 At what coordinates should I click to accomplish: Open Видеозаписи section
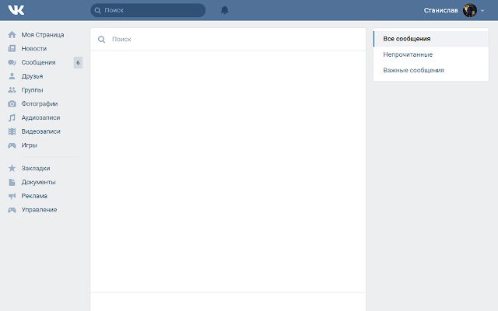pyautogui.click(x=40, y=131)
